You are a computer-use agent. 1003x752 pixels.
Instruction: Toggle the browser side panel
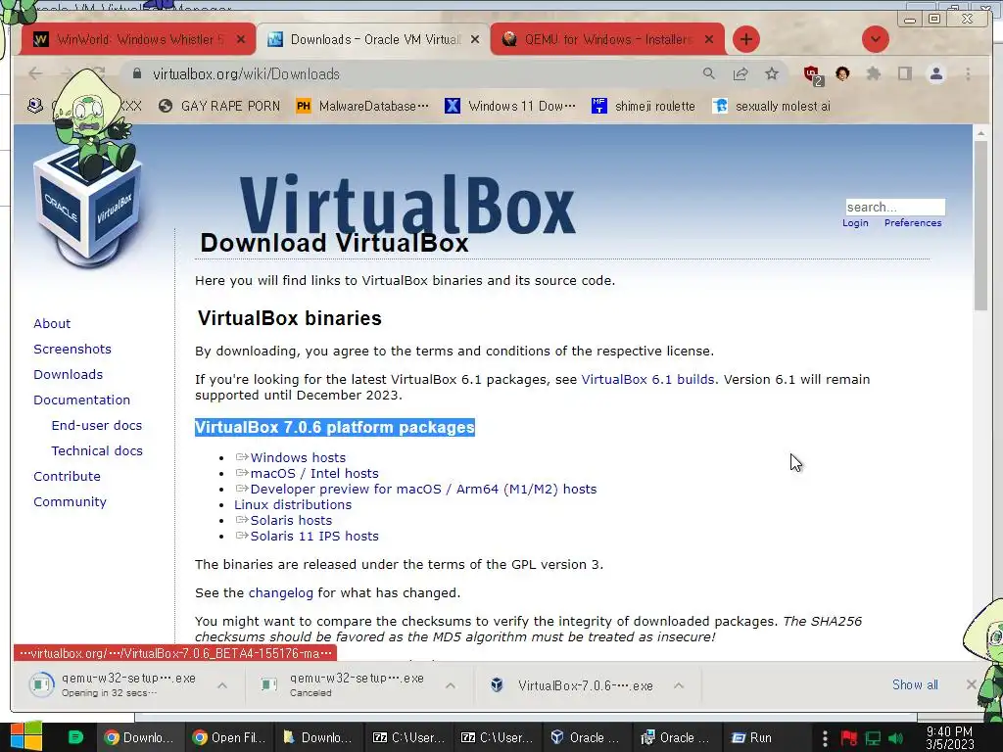click(904, 74)
